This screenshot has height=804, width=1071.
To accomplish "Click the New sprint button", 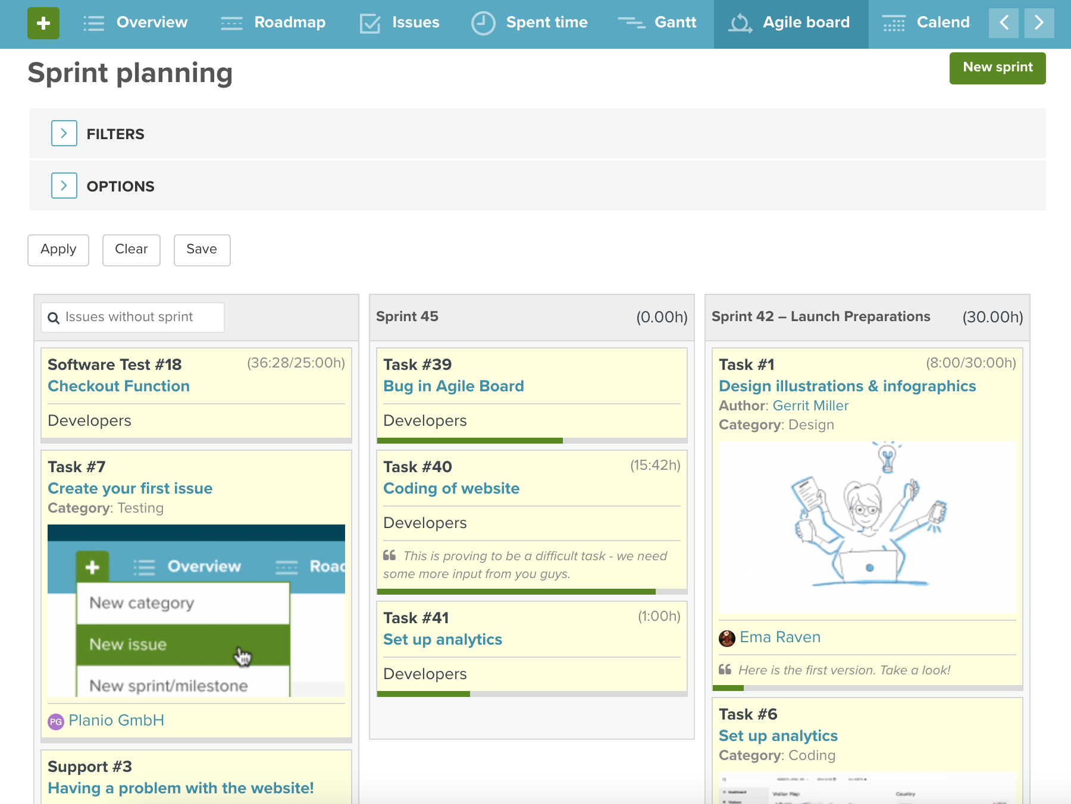I will (998, 68).
